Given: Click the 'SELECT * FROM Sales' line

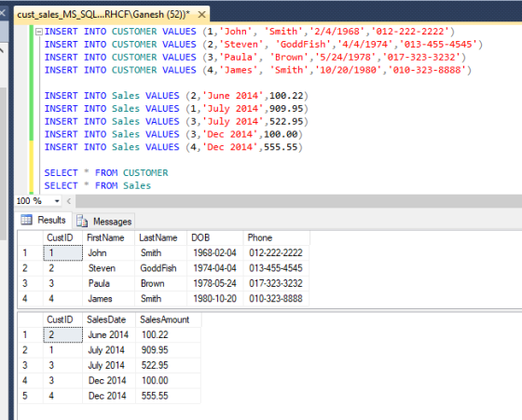Looking at the screenshot, I should click(98, 185).
